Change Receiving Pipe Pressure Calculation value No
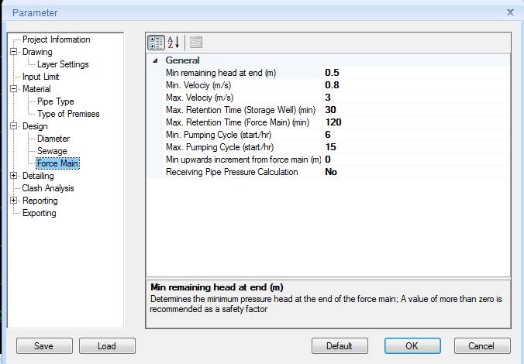The image size is (524, 364). pyautogui.click(x=416, y=172)
